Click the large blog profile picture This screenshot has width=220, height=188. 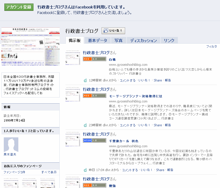pyautogui.click(x=31, y=47)
